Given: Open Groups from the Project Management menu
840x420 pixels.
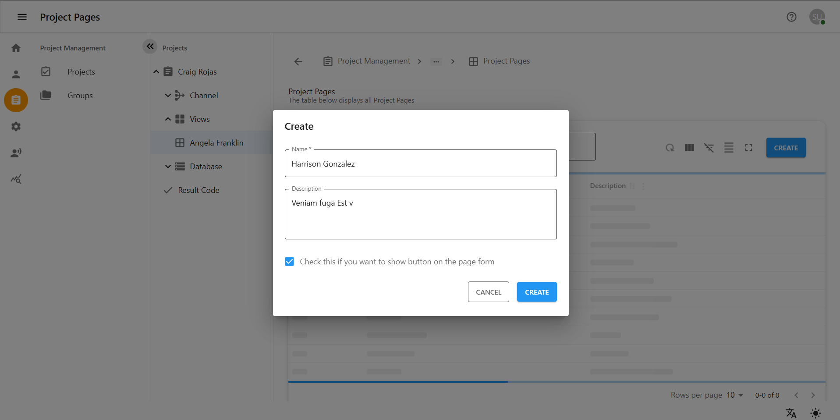Looking at the screenshot, I should [x=80, y=95].
